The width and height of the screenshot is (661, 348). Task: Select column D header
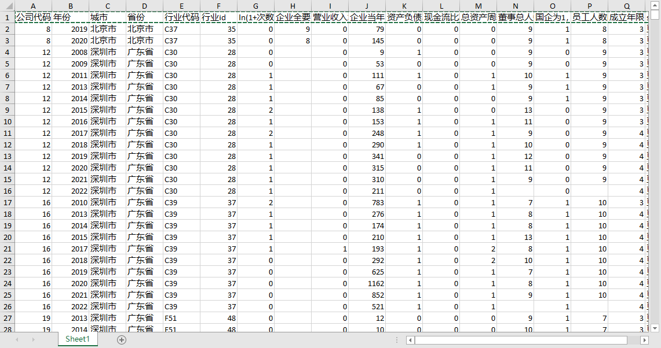(x=145, y=6)
